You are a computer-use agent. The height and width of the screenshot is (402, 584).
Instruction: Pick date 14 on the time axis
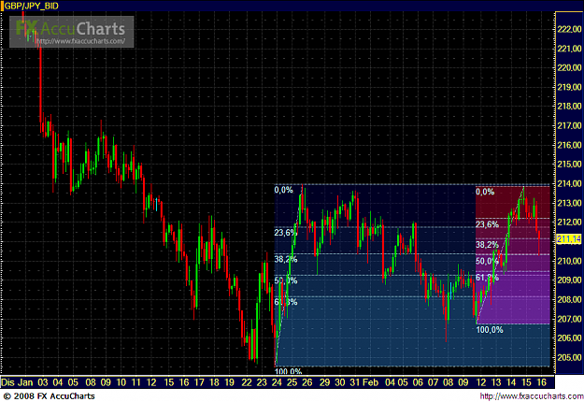[511, 382]
